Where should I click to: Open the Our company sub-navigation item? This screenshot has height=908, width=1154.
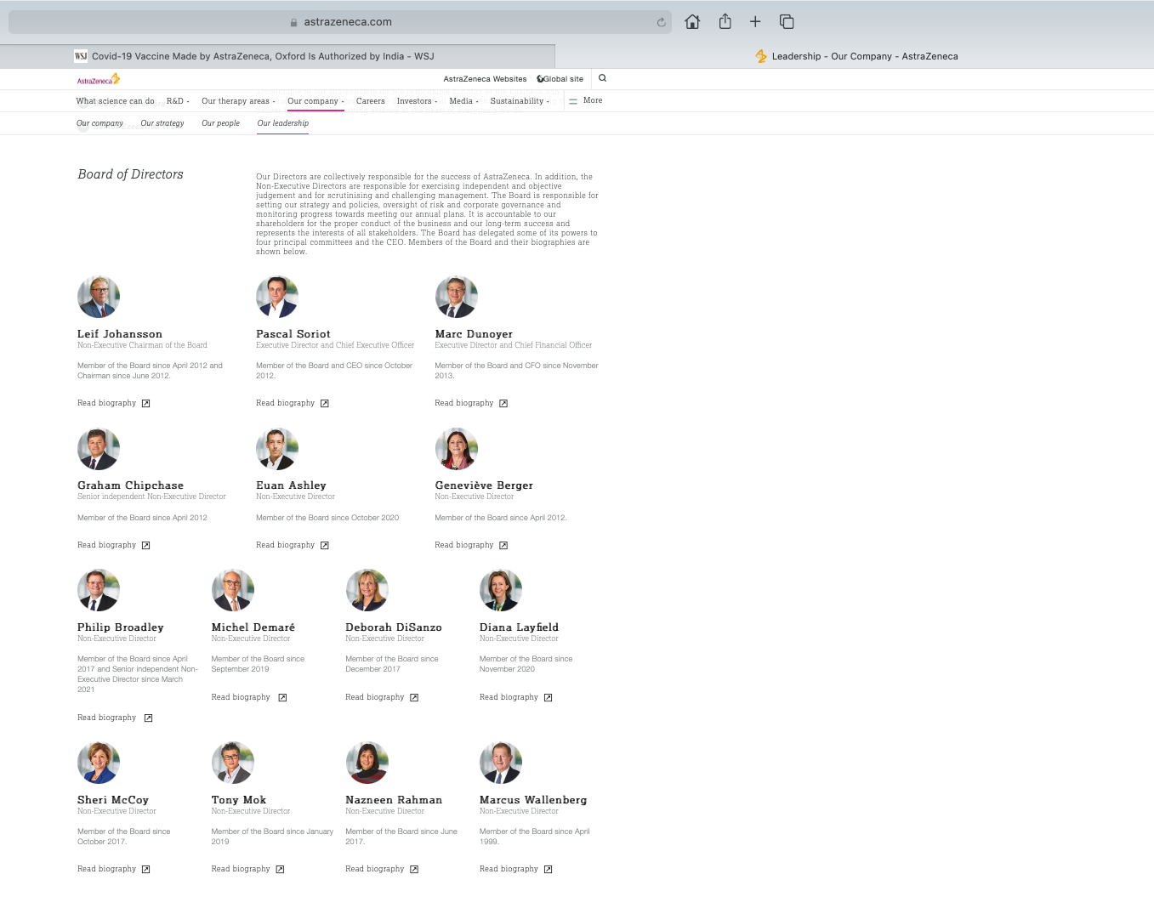[99, 123]
